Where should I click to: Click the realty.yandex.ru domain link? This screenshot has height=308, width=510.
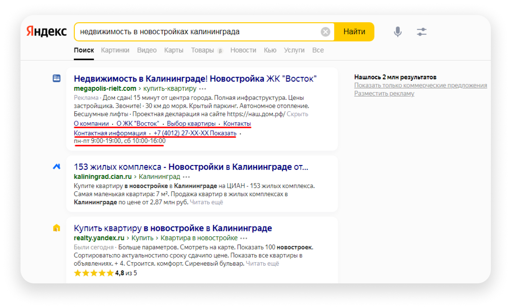coord(99,238)
